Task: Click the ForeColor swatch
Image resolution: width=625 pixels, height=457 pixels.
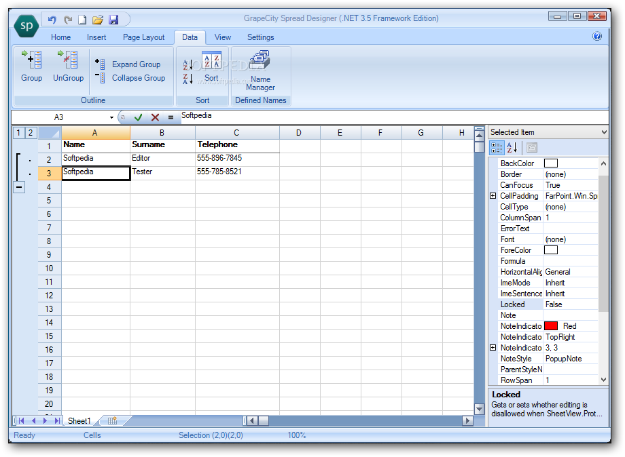Action: coord(550,250)
